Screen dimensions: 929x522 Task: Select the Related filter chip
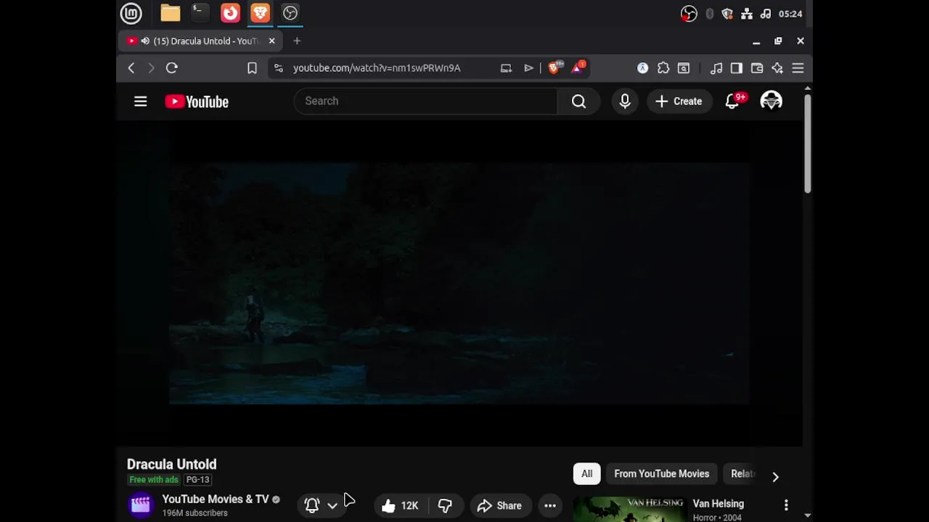(742, 473)
